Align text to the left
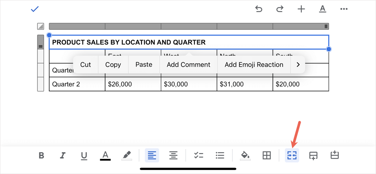 pyautogui.click(x=152, y=156)
